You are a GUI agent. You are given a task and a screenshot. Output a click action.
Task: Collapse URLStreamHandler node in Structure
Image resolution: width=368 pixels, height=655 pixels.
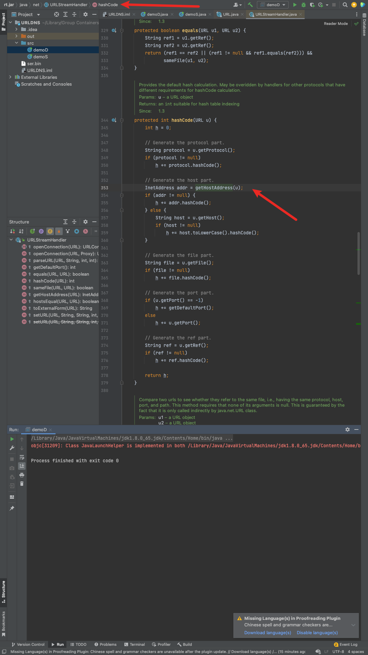coord(11,240)
